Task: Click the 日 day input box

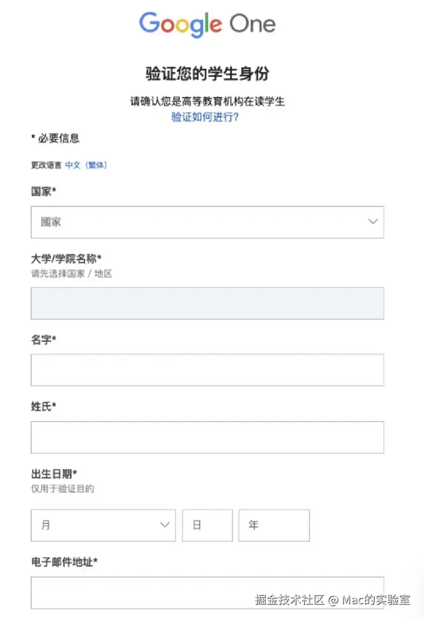Action: [207, 525]
